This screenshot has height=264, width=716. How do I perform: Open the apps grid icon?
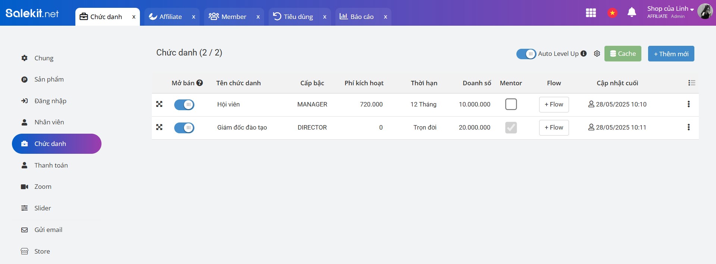pyautogui.click(x=591, y=13)
